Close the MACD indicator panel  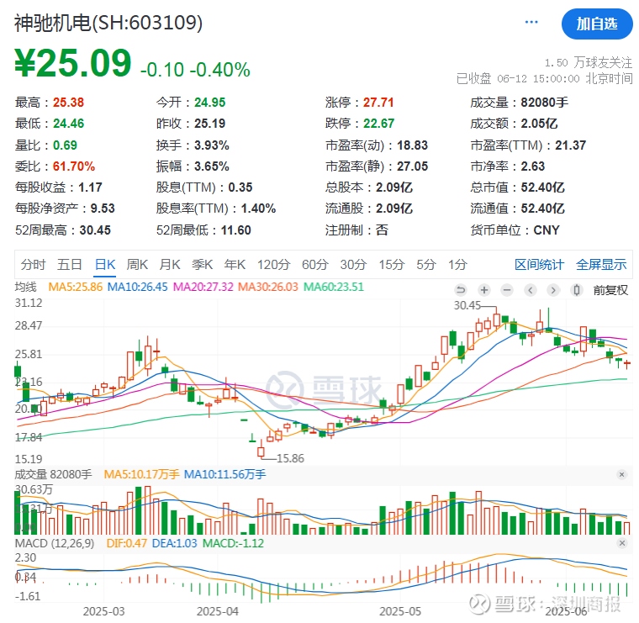click(x=622, y=543)
